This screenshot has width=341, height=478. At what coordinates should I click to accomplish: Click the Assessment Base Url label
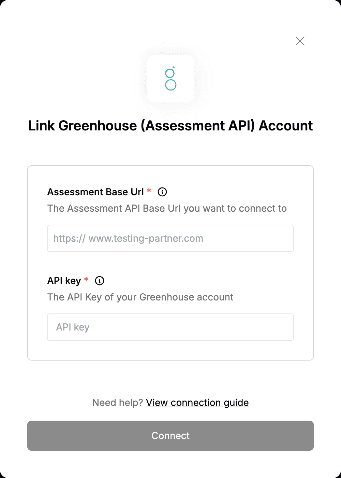pos(95,192)
